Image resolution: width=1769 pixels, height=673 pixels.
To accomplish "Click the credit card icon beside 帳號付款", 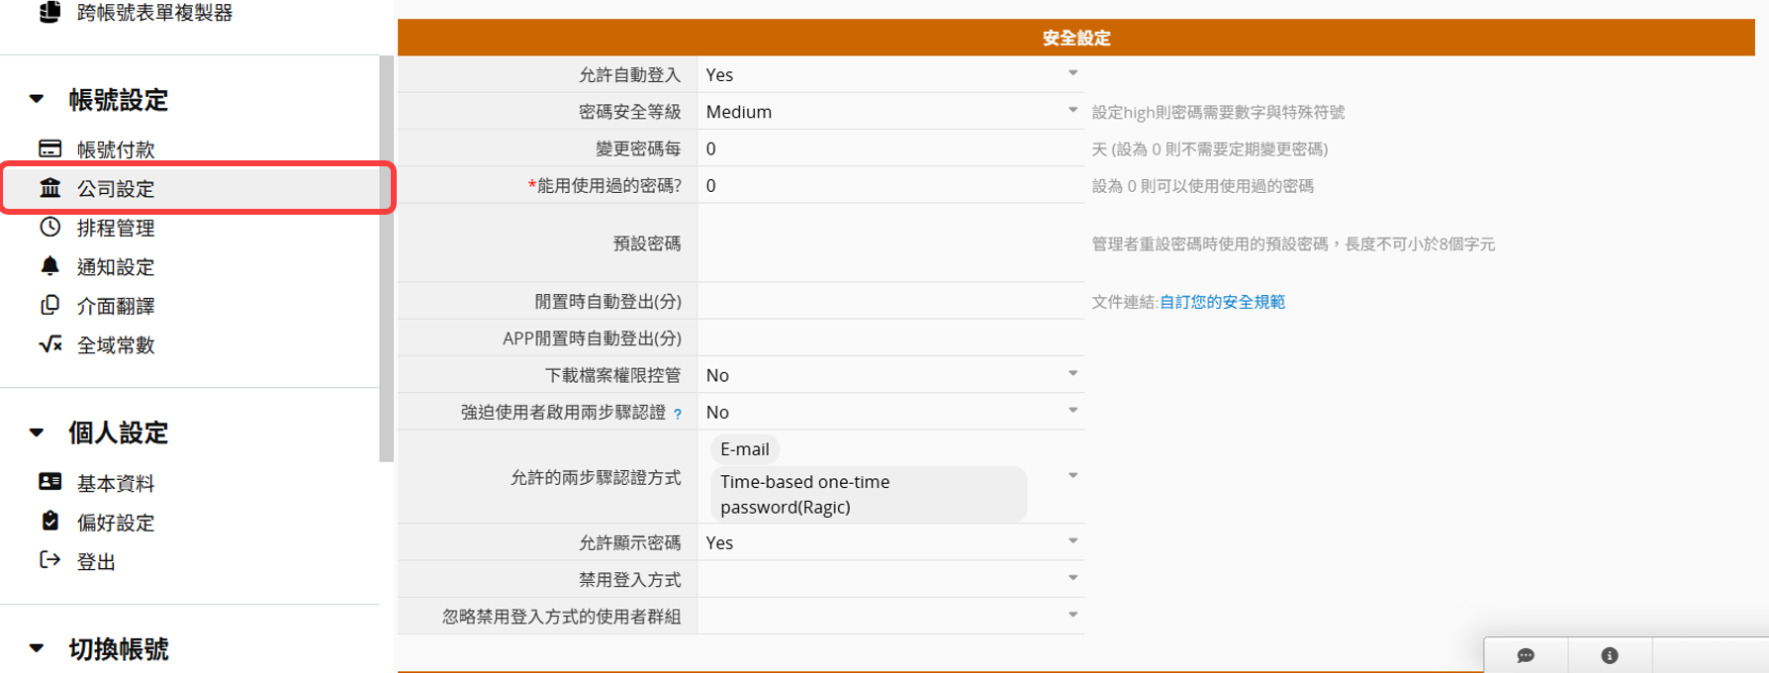I will 49,149.
